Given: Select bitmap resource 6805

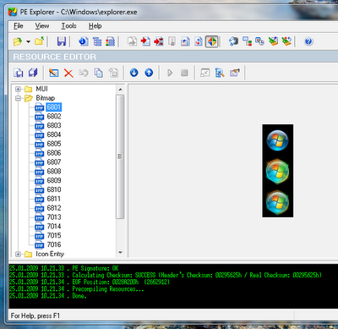Looking at the screenshot, I should (x=54, y=144).
